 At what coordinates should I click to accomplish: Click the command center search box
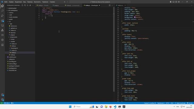(x=100, y=2)
